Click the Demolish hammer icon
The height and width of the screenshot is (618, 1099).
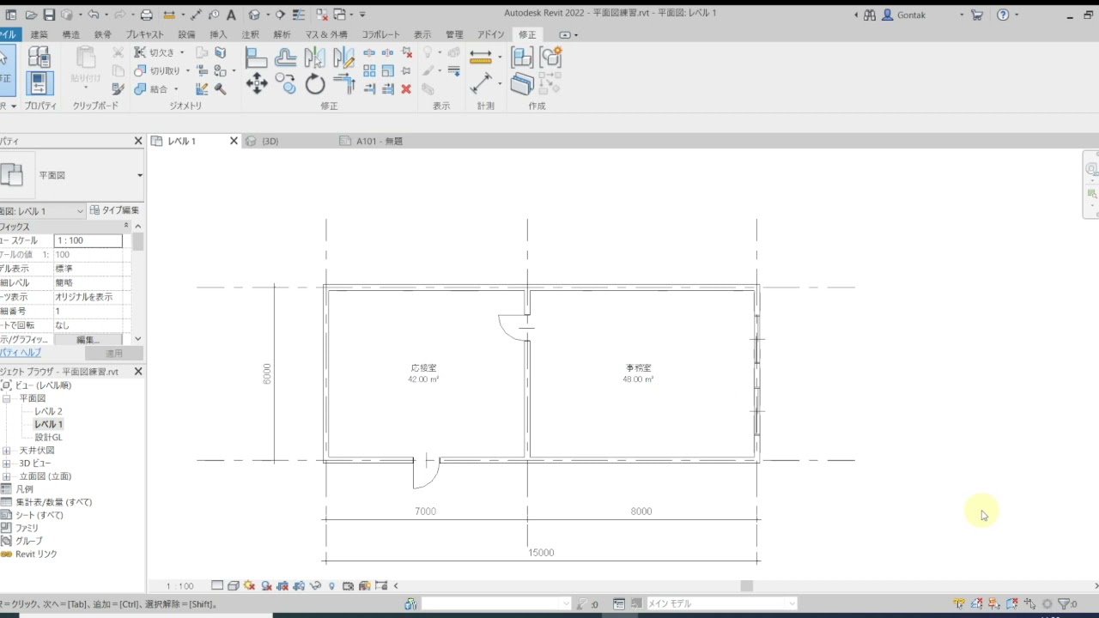220,88
